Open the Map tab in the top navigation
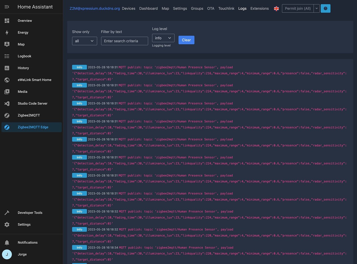 [x=165, y=8]
